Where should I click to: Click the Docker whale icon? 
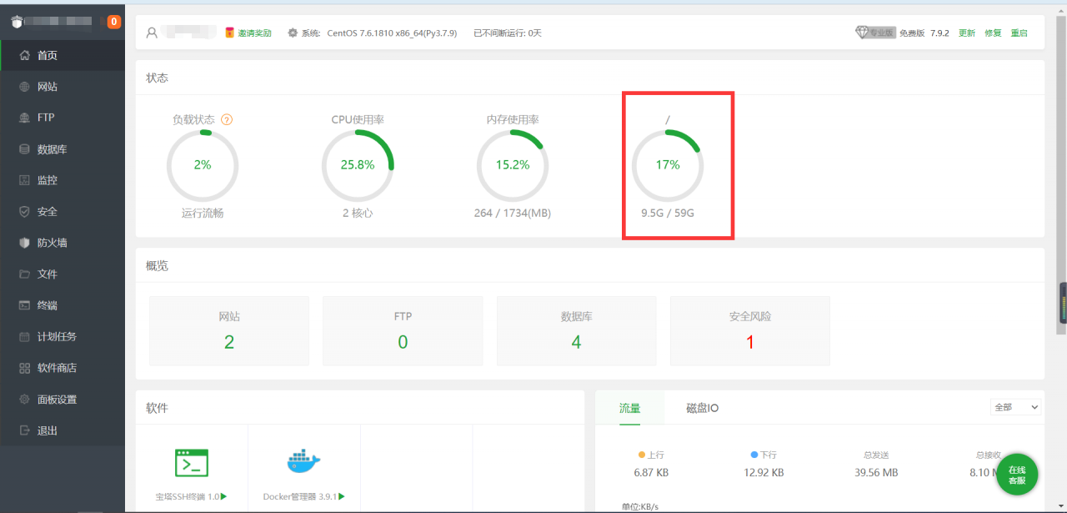pyautogui.click(x=303, y=460)
